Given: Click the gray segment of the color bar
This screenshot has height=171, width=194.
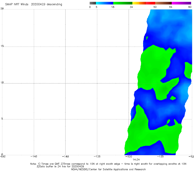Looking at the screenshot, I should 93,3.
